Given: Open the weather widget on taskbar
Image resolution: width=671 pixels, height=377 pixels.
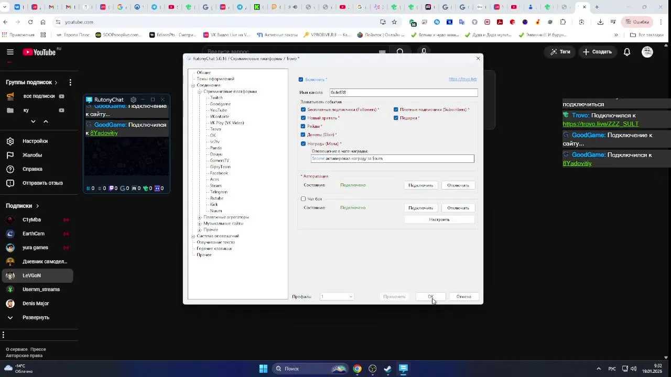Looking at the screenshot, I should point(19,369).
